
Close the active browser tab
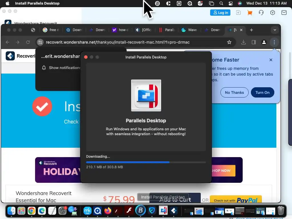coord(241,30)
